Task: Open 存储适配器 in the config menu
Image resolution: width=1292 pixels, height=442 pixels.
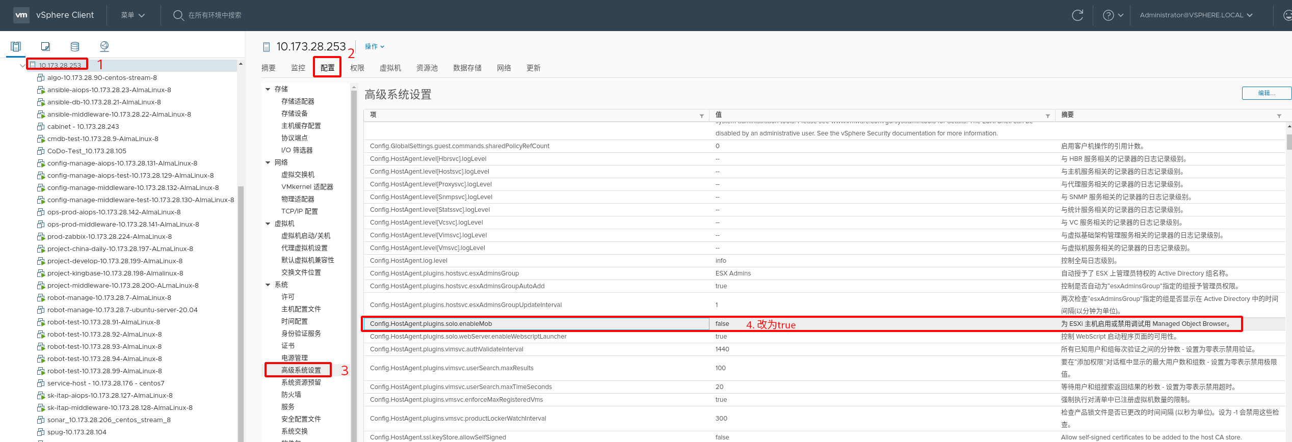Action: click(298, 101)
